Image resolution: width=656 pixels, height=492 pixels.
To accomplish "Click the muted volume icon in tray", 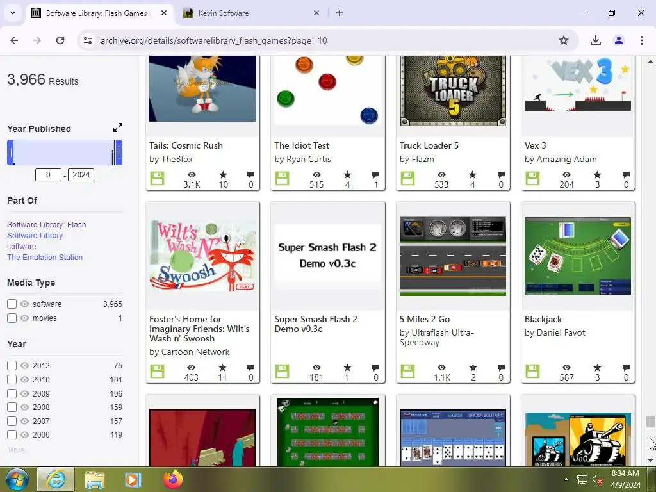I will click(x=597, y=479).
